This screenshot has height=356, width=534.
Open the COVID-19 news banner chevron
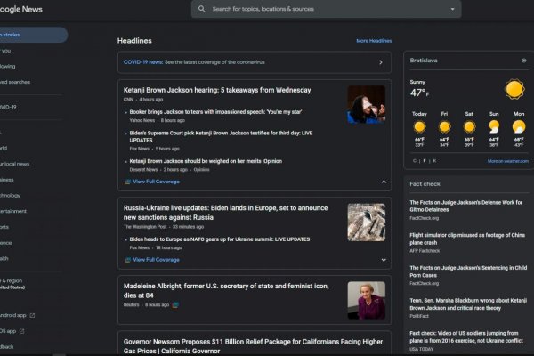click(381, 62)
